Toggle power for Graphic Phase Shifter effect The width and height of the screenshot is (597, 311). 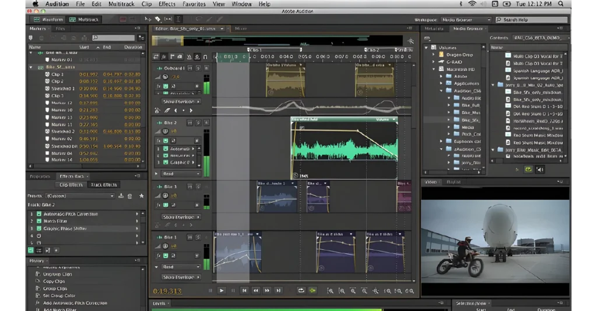click(x=39, y=228)
